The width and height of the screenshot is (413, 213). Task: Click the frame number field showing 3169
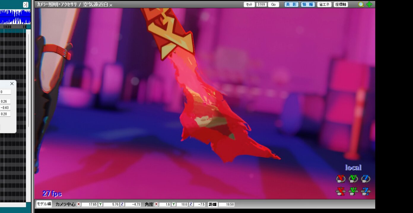(x=261, y=4)
